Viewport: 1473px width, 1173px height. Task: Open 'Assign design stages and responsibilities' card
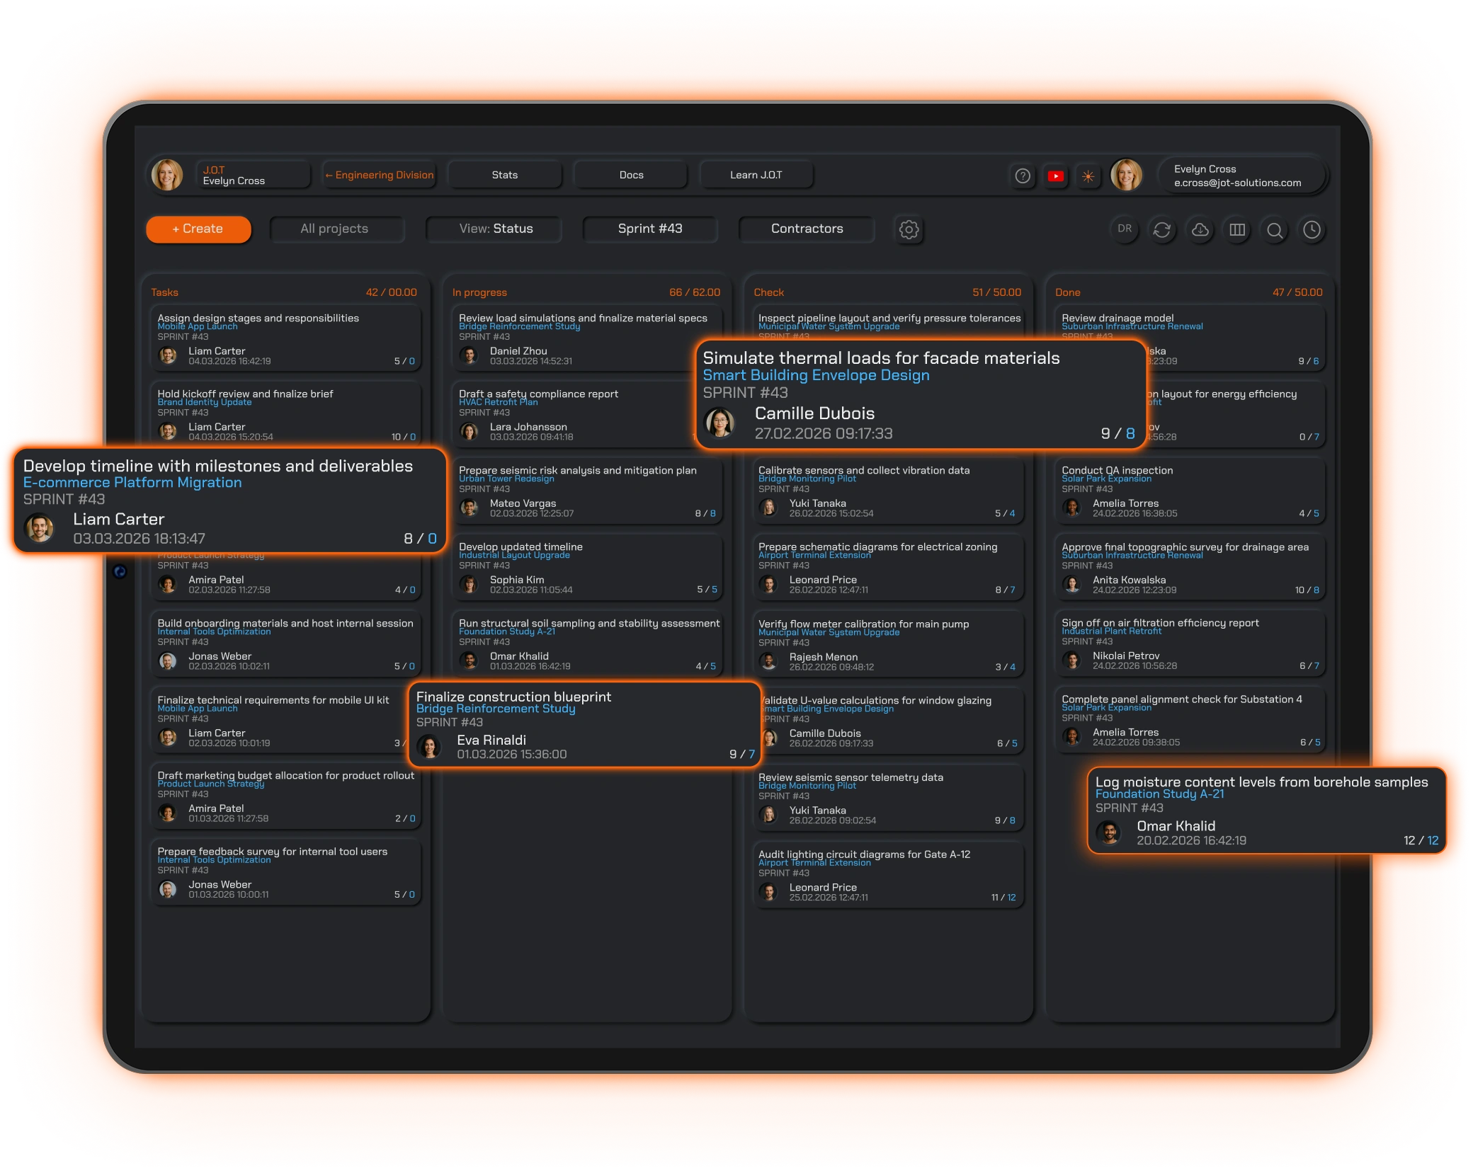point(285,338)
